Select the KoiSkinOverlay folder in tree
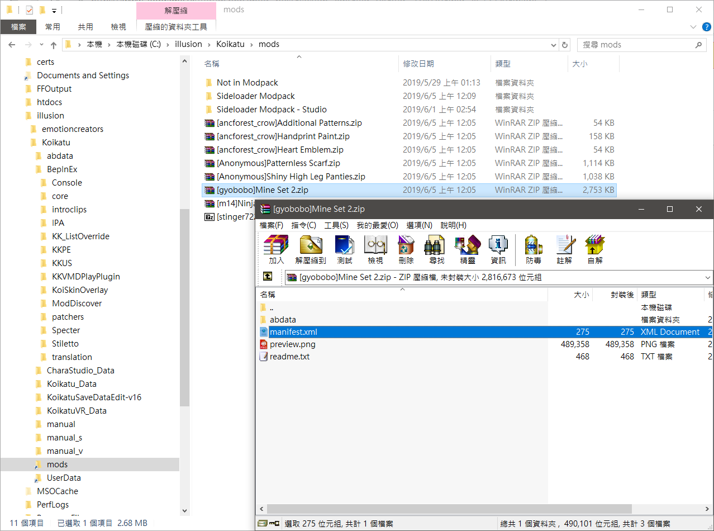Viewport: 714px width, 531px height. coord(80,290)
